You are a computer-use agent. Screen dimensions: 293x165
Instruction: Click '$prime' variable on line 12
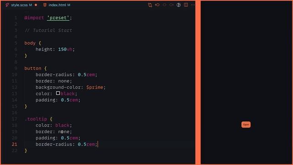(95, 88)
